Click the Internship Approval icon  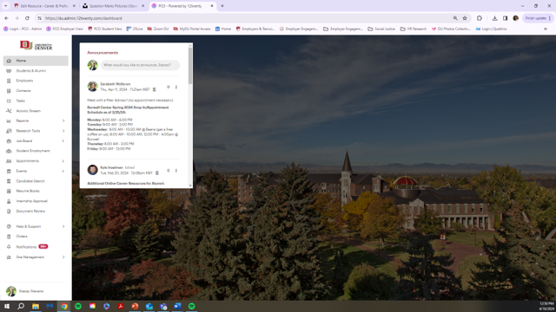click(x=9, y=201)
